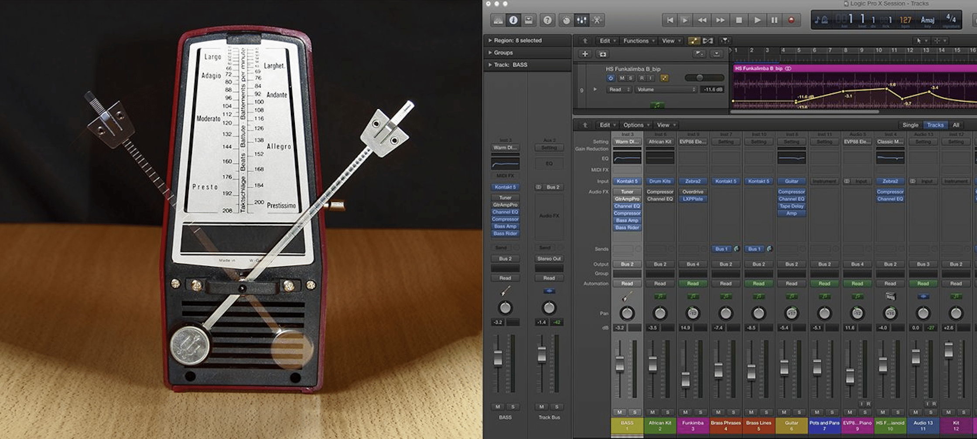Switch mixer to Single view
Image resolution: width=977 pixels, height=439 pixels.
coord(910,125)
